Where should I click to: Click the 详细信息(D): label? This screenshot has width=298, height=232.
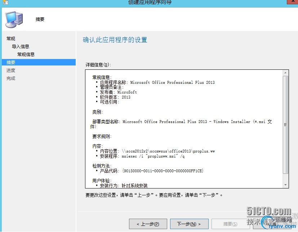(x=98, y=65)
